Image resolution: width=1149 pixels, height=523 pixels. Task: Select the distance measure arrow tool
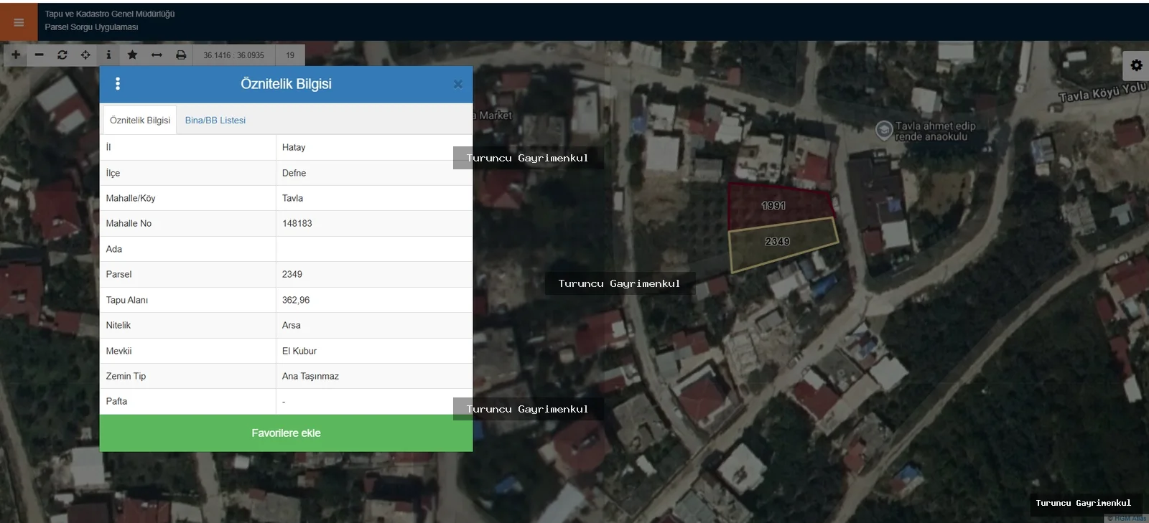point(157,55)
